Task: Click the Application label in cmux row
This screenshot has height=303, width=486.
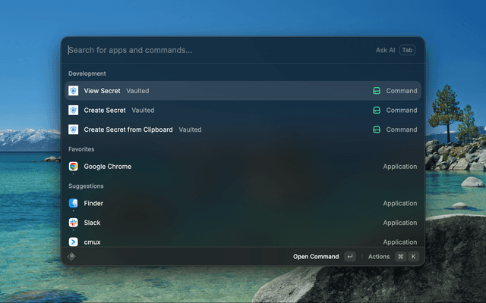Action: tap(400, 242)
